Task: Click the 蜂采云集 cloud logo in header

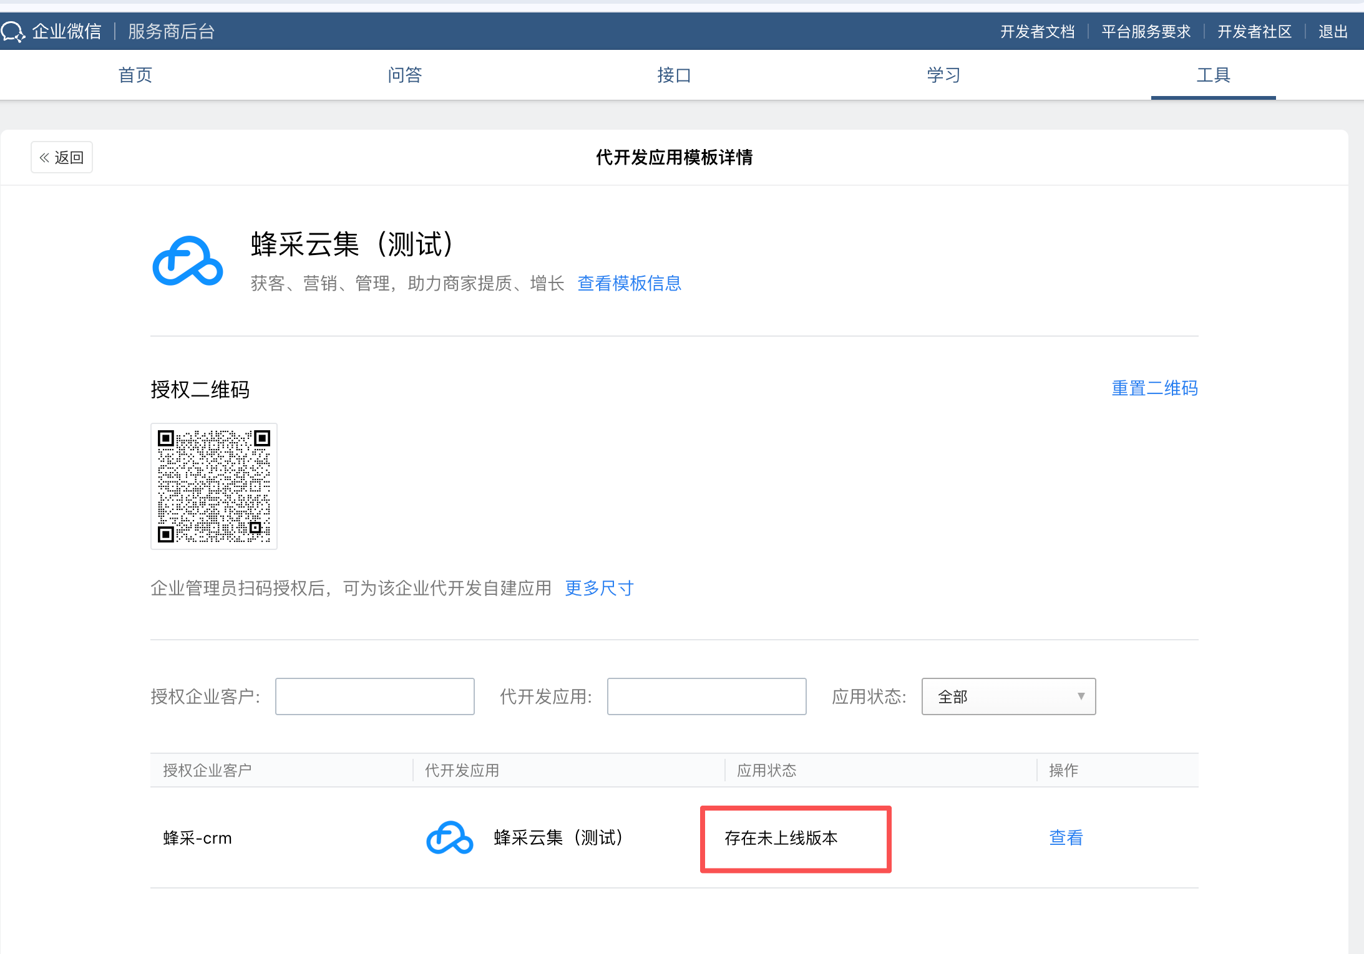Action: click(x=187, y=261)
